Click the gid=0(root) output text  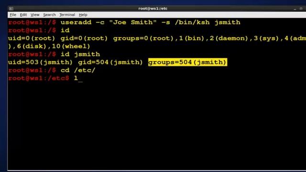(x=84, y=38)
